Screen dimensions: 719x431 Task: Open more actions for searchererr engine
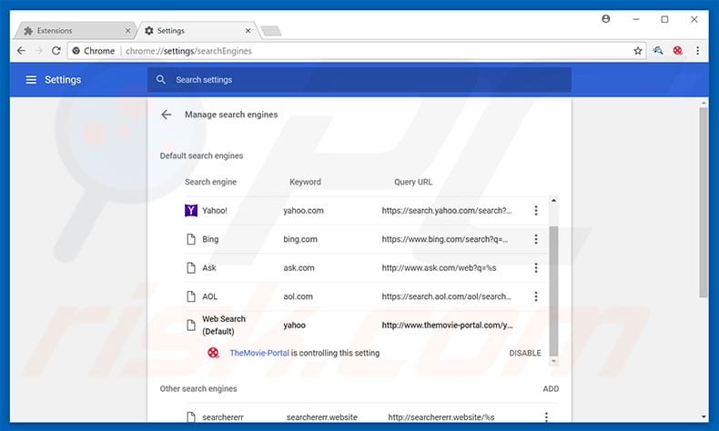click(546, 416)
